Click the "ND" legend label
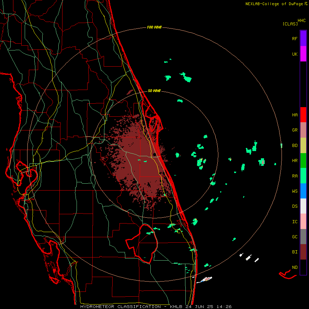Image resolution: width=309 pixels, height=309 pixels. [x=295, y=267]
